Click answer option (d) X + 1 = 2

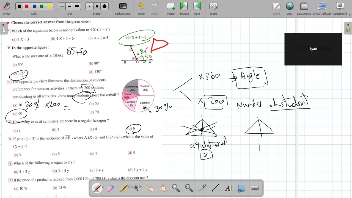136,37
